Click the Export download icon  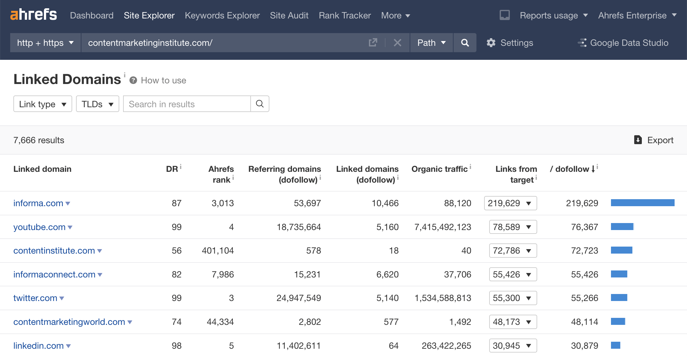pyautogui.click(x=638, y=140)
